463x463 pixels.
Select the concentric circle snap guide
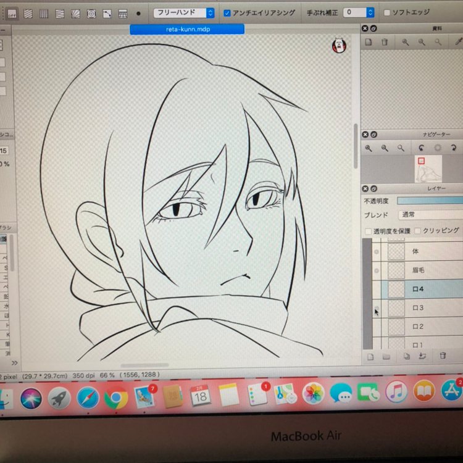click(x=91, y=14)
